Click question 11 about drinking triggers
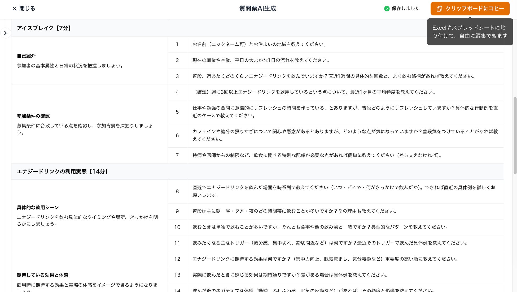Screen dimensions: 517x292 click(330, 243)
